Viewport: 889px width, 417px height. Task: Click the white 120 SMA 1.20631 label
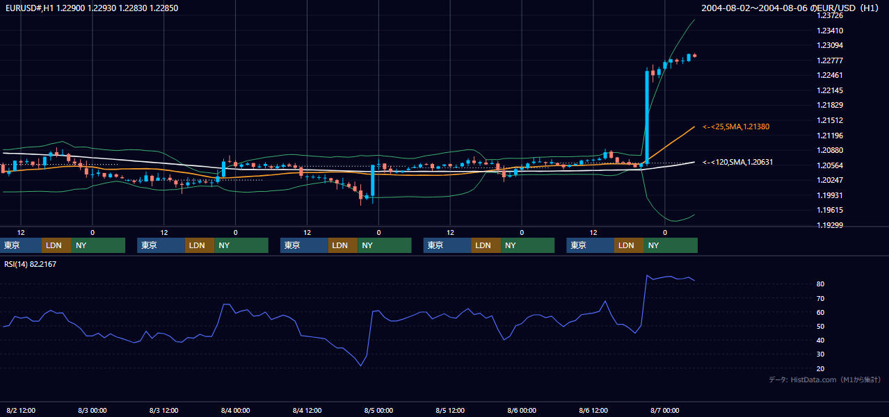(738, 162)
